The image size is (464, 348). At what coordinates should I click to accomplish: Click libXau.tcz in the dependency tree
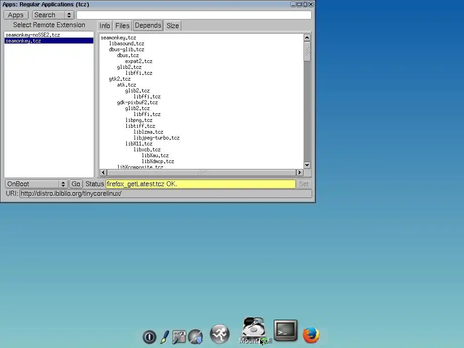click(155, 155)
